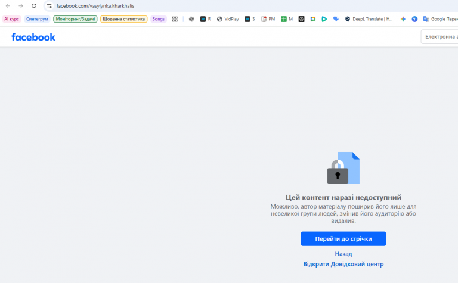Open the black square icon bookmark after 'M'
Screen dimensions: 458x283
[x=301, y=19]
